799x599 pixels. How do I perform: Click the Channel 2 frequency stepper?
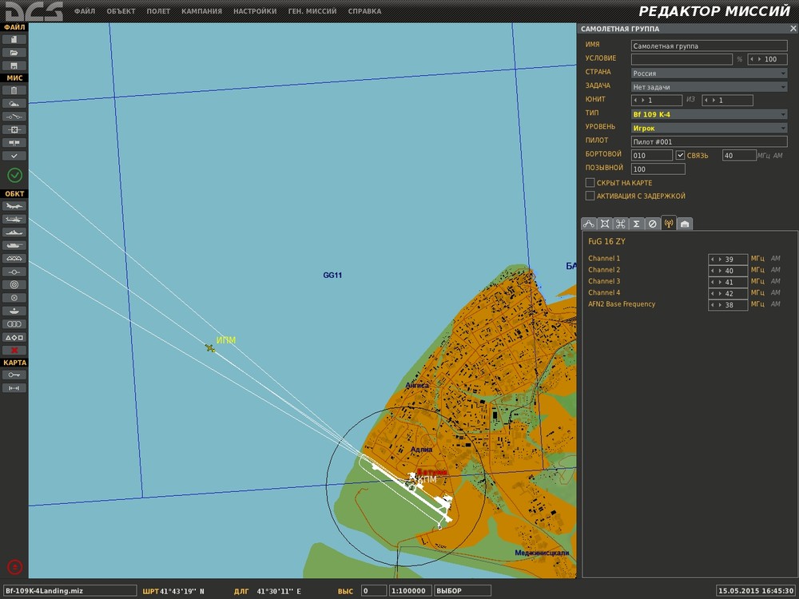(728, 271)
